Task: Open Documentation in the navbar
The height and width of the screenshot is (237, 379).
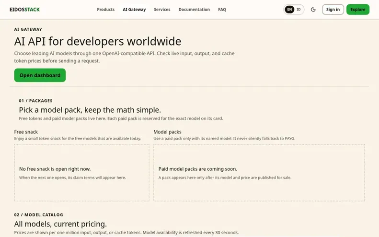Action: click(x=194, y=10)
